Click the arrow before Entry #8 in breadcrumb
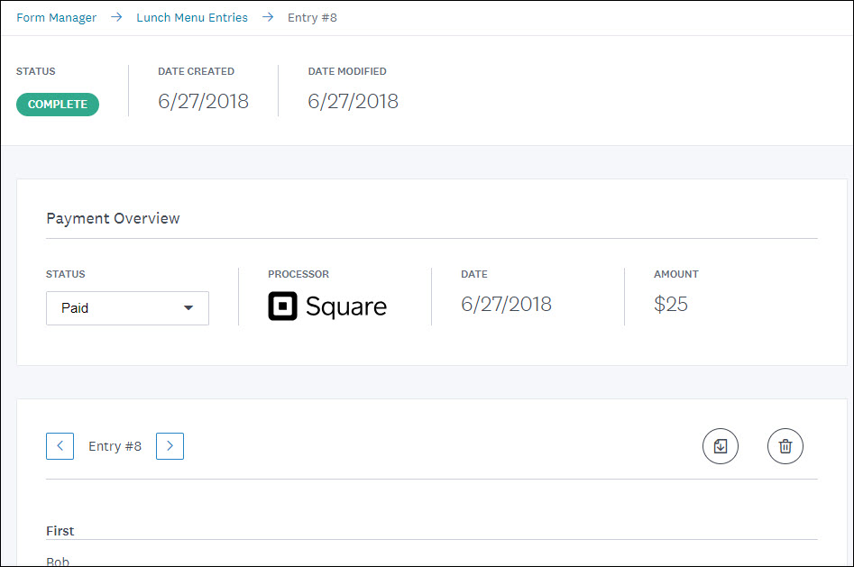This screenshot has height=567, width=854. point(267,16)
